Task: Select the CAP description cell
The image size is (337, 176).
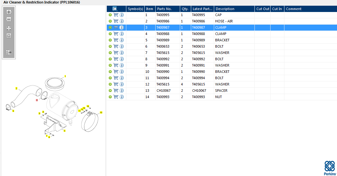Action: pyautogui.click(x=234, y=15)
